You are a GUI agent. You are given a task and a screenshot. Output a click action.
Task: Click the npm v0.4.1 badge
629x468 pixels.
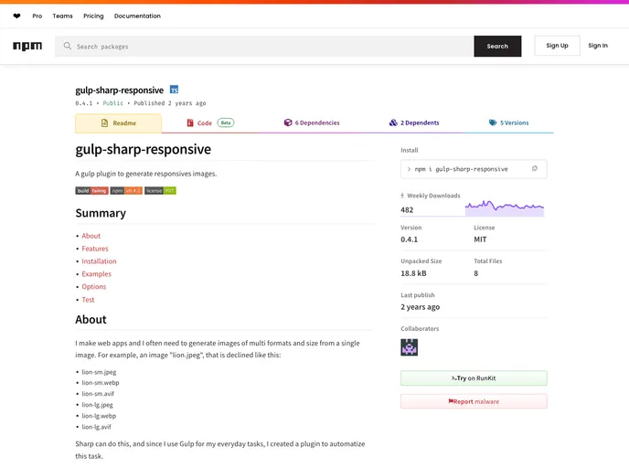pyautogui.click(x=126, y=190)
